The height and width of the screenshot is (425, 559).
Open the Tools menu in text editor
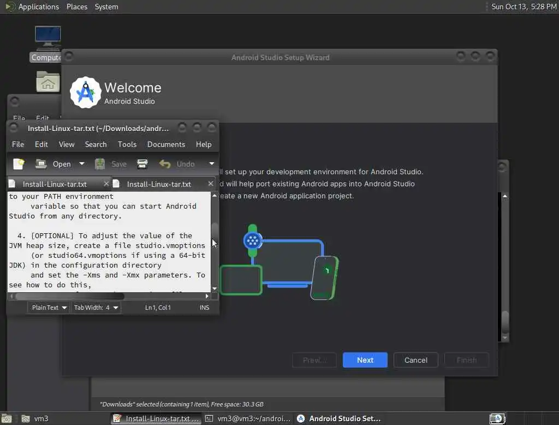click(x=127, y=144)
